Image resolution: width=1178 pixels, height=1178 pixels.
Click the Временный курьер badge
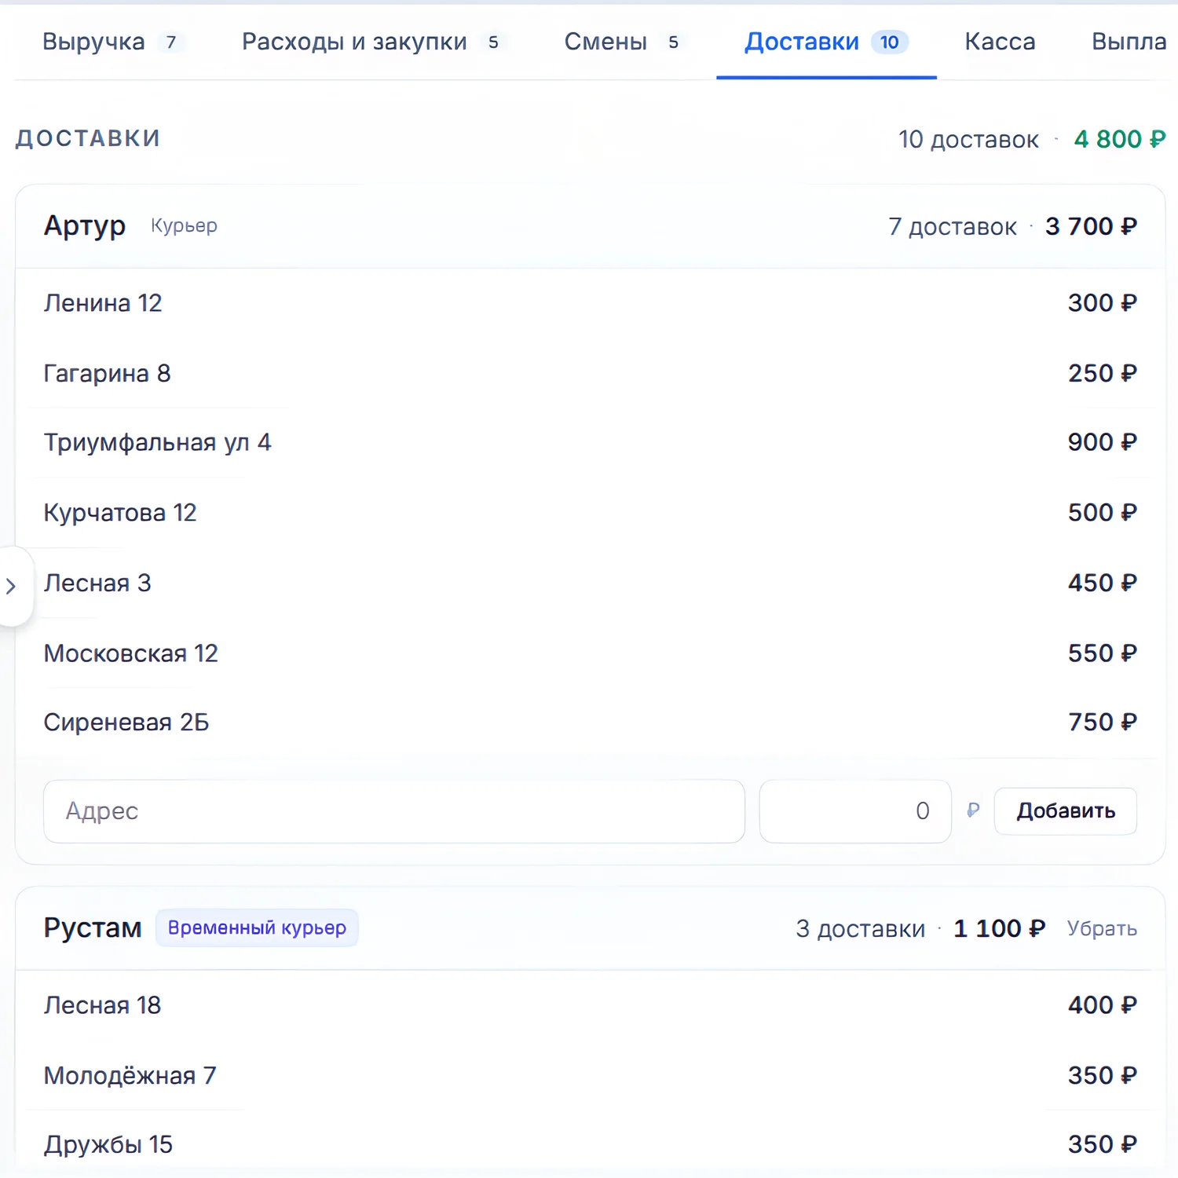click(x=257, y=928)
